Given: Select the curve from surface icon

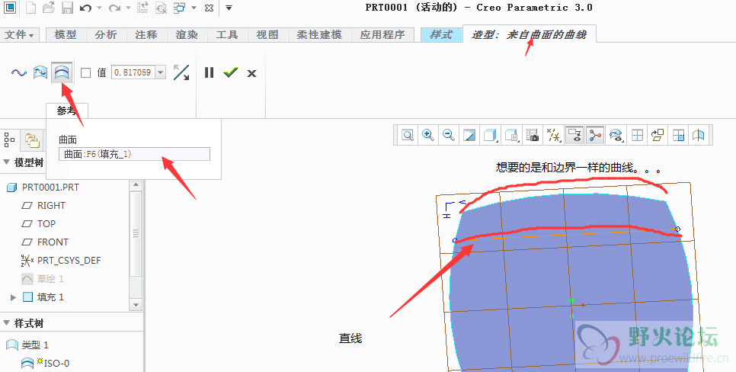Looking at the screenshot, I should click(62, 73).
